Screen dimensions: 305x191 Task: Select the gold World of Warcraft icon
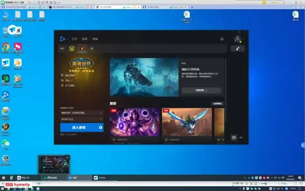[x=72, y=48]
